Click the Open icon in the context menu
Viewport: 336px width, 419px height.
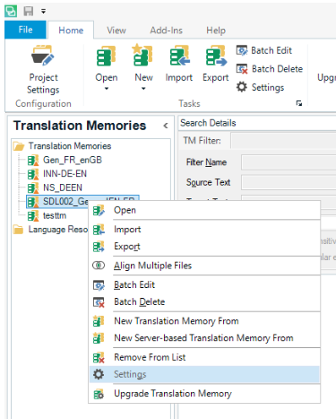[99, 210]
